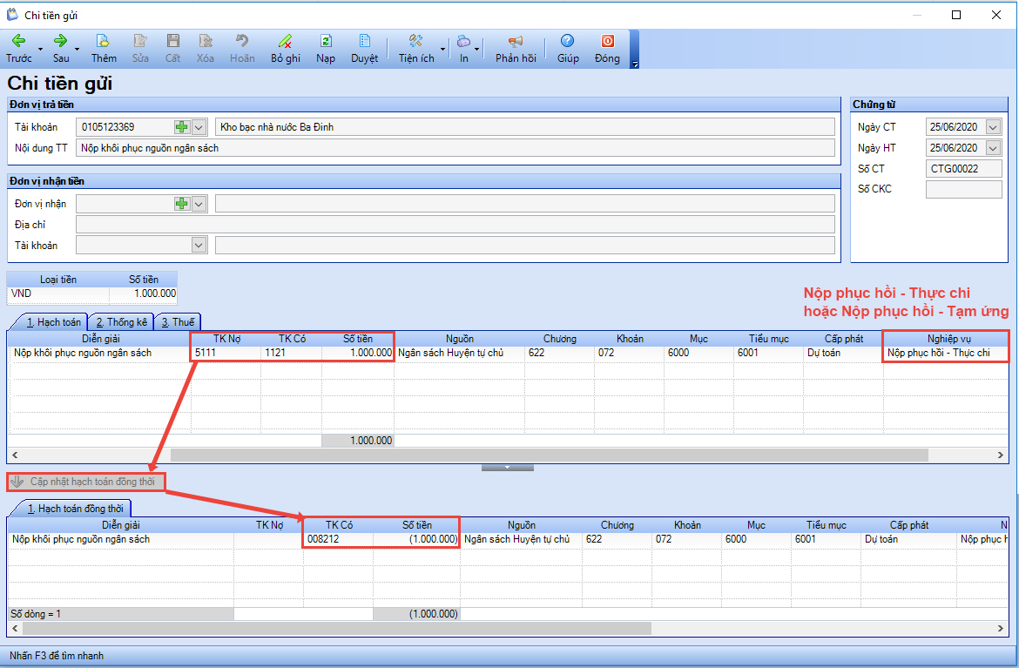This screenshot has width=1019, height=668.
Task: Add a new voucher with Thêm
Action: 104,49
